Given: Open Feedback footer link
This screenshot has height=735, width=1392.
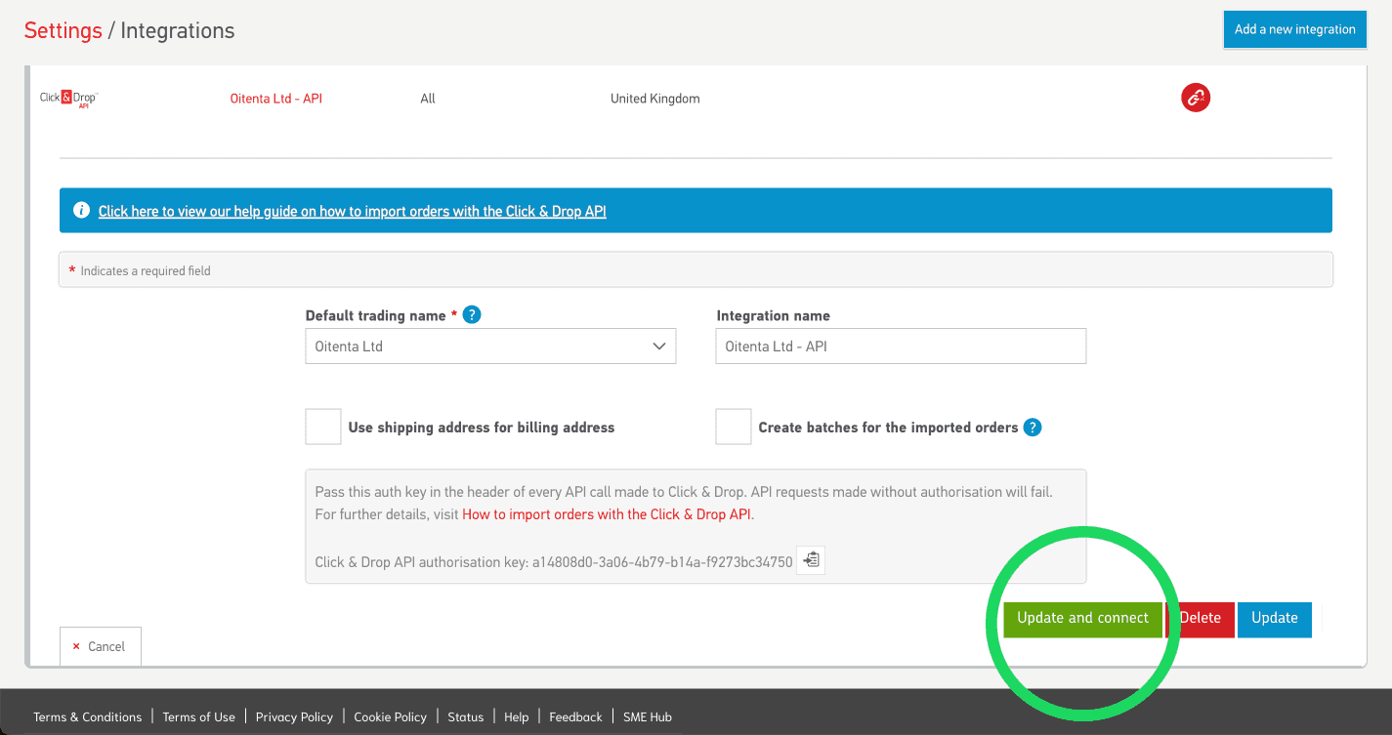Looking at the screenshot, I should pyautogui.click(x=575, y=716).
